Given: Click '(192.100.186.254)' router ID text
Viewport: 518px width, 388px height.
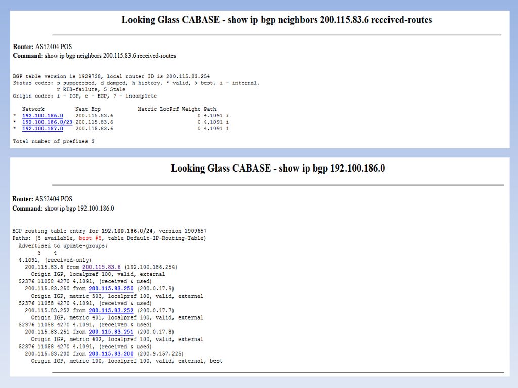Looking at the screenshot, I should 151,267.
